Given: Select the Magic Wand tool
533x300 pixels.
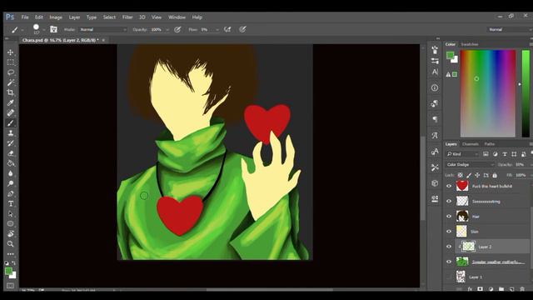Looking at the screenshot, I should [11, 82].
